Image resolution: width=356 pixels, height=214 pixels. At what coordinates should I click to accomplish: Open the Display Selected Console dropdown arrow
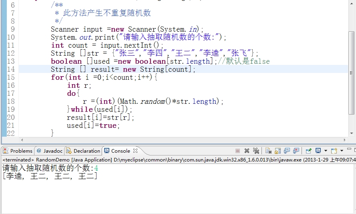(326, 151)
